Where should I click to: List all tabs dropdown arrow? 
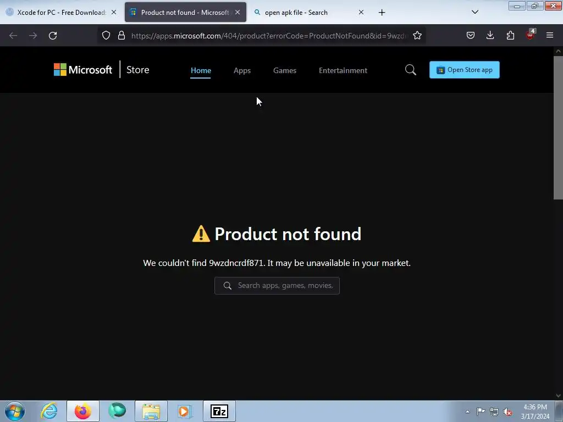pyautogui.click(x=474, y=12)
